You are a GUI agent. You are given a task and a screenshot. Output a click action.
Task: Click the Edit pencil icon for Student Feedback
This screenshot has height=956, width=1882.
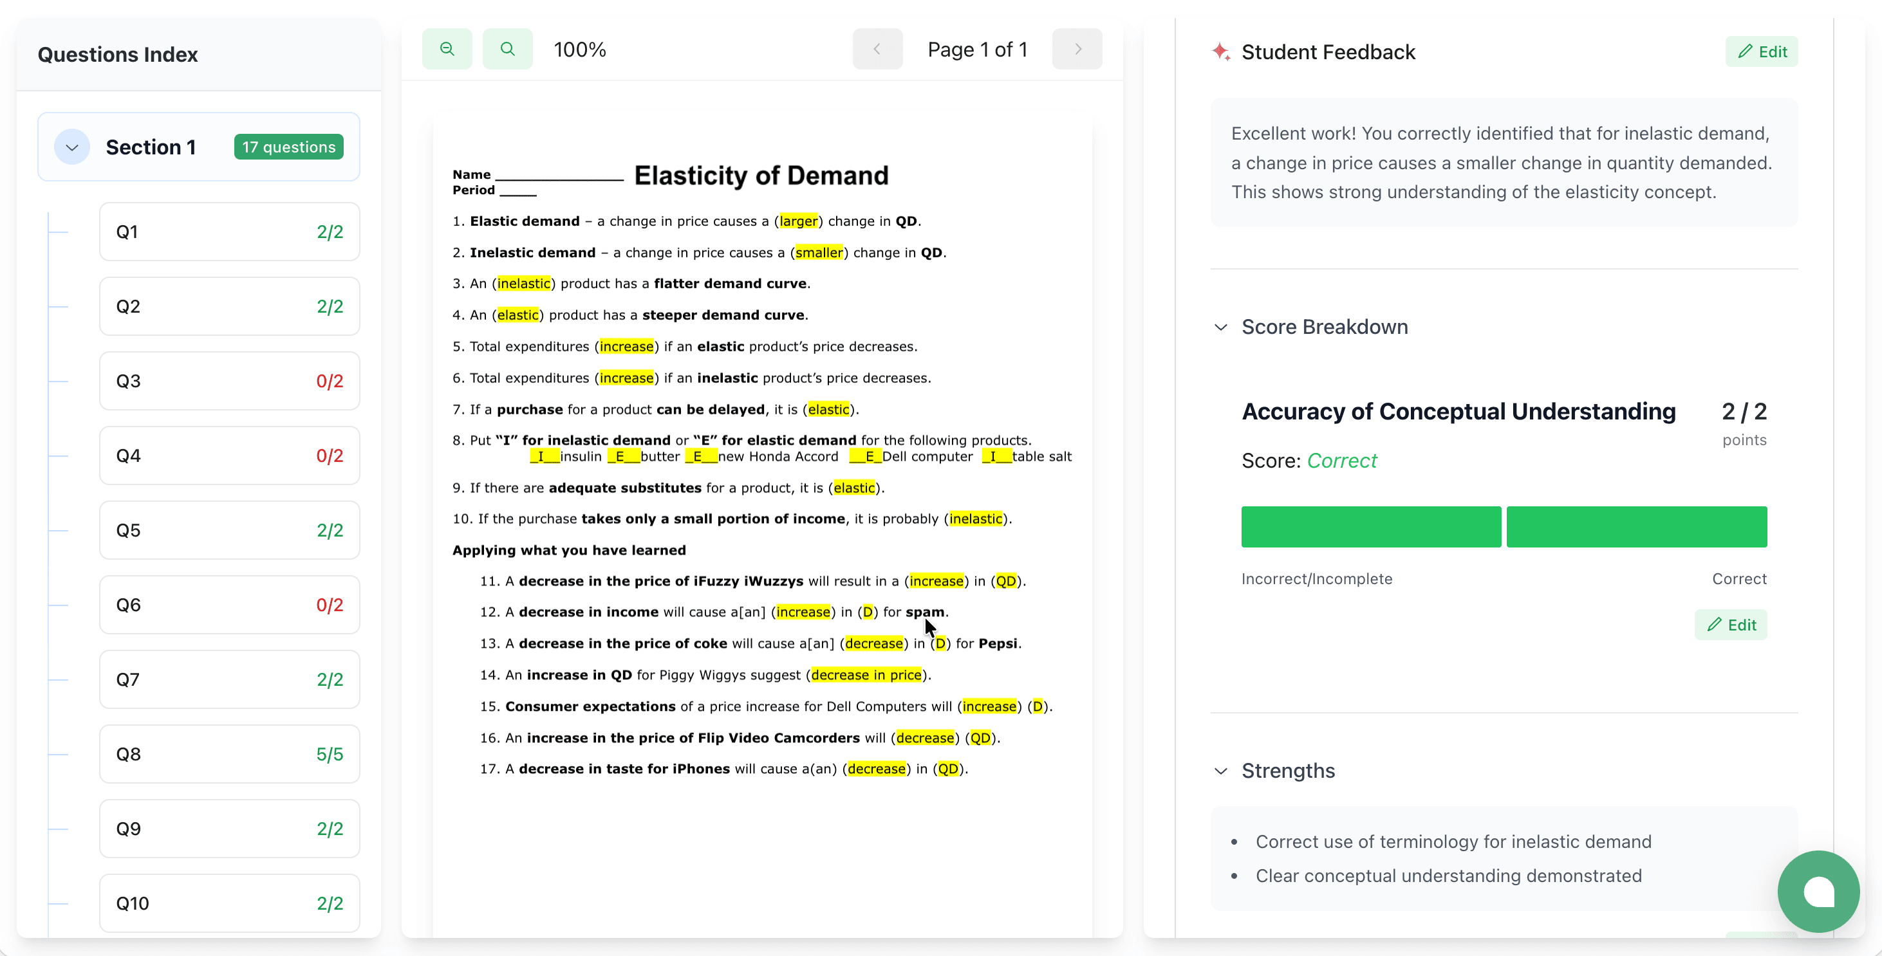coord(1762,51)
